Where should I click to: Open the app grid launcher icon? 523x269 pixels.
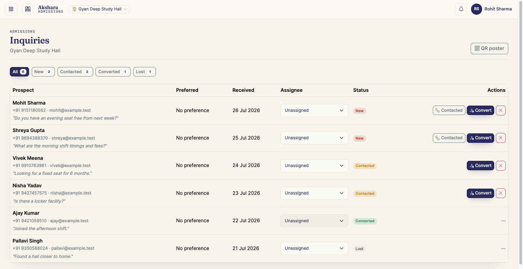[x=11, y=9]
